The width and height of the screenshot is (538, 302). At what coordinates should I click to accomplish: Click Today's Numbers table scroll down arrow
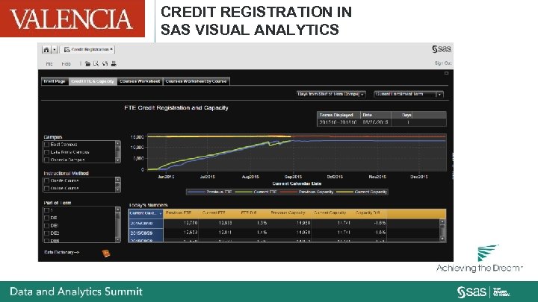click(442, 239)
